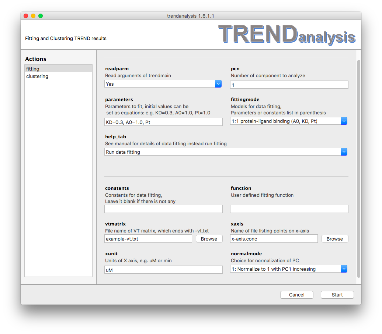Viewport: 382px width, 334px height.
Task: Click the xaxis file name field
Action: click(274, 239)
